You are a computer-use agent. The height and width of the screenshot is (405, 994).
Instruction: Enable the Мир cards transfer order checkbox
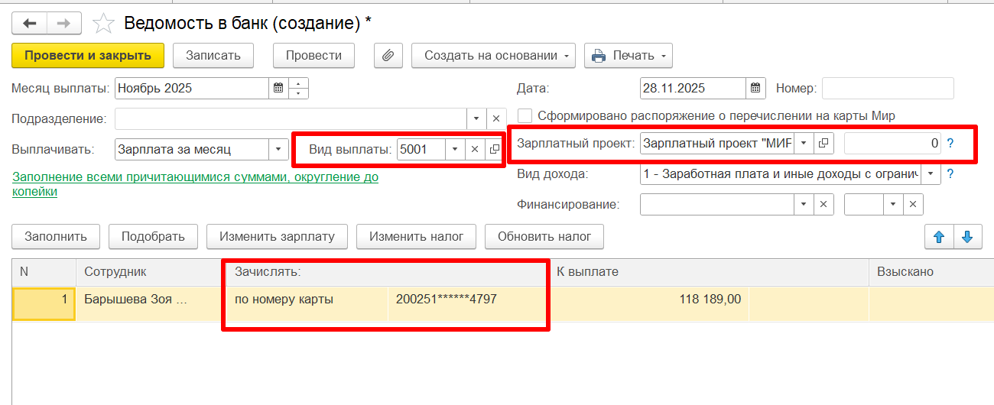pyautogui.click(x=525, y=116)
